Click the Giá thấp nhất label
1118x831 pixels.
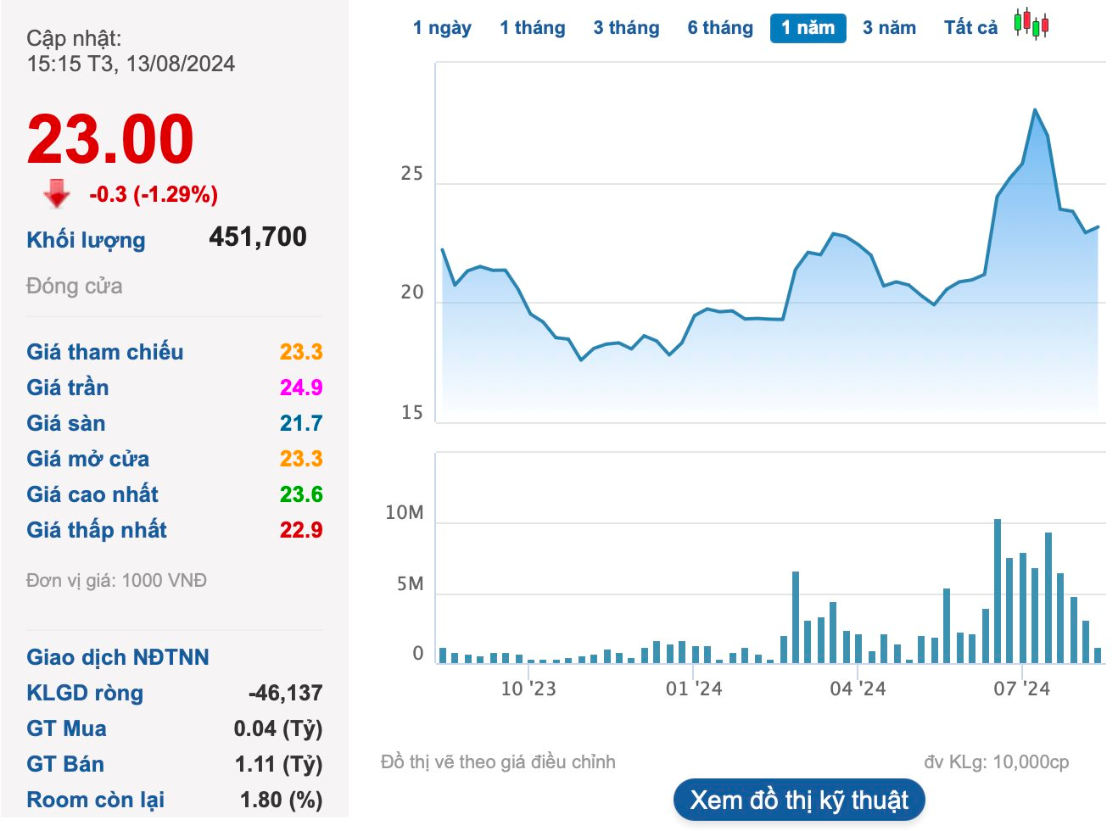97,530
